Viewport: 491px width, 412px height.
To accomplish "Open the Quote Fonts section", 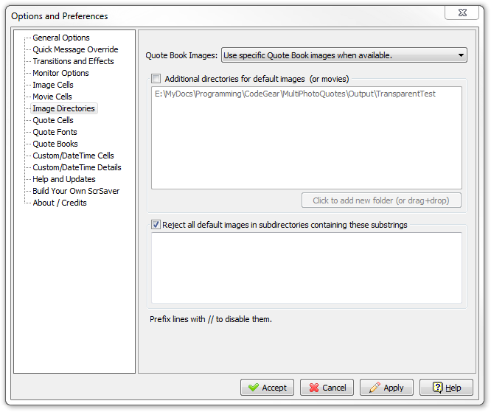I will coord(55,132).
